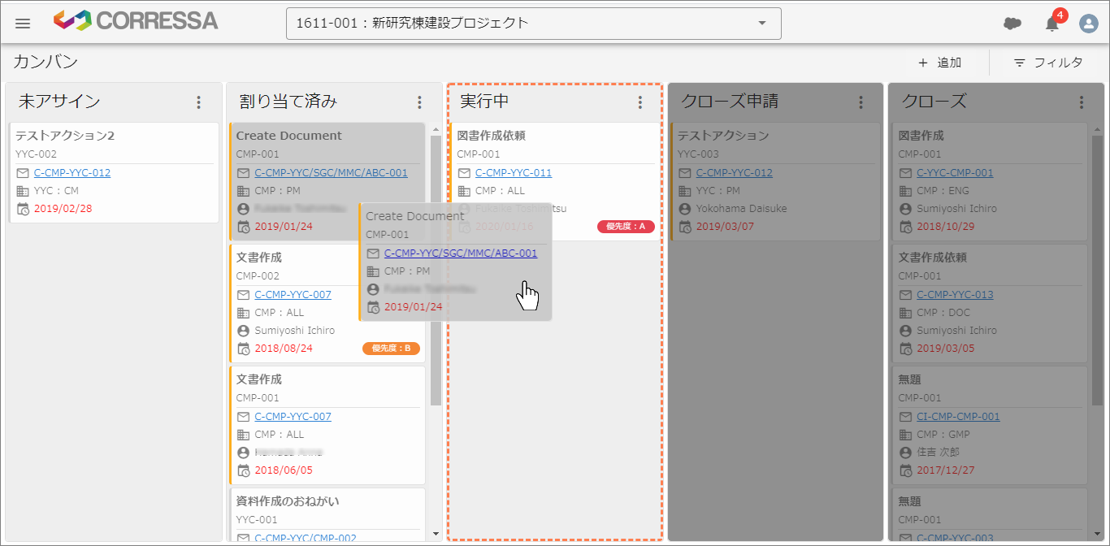Follow link CI-CMP-CMP-001 on 無題 card
This screenshot has height=546, width=1110.
(958, 416)
